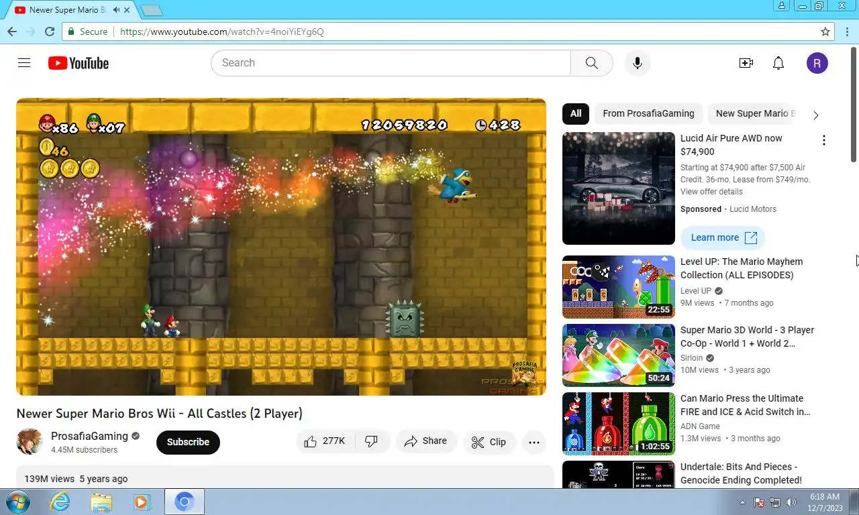Open Lucid Air ad options menu

click(x=824, y=140)
